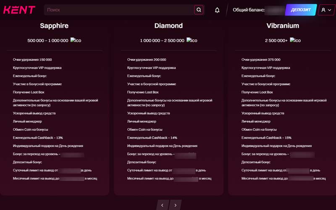Open notifications via the bell icon

217,10
